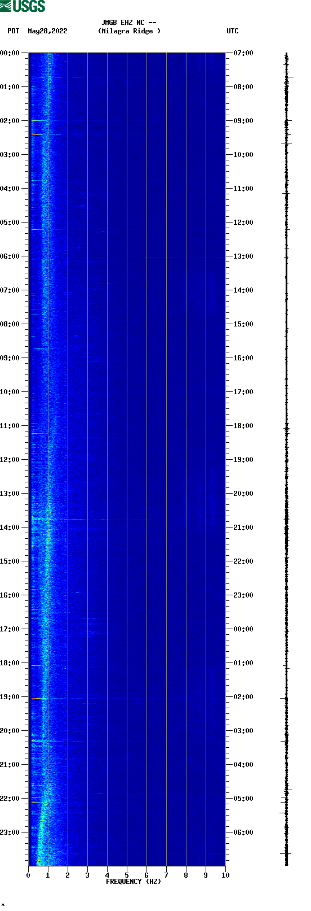
Task: Click the 22:00 UTC time label
Action: [x=243, y=561]
